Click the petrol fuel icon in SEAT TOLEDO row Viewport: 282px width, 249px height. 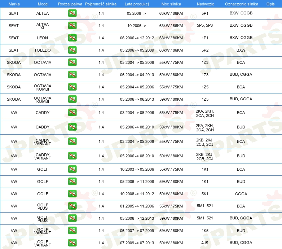[x=72, y=50]
